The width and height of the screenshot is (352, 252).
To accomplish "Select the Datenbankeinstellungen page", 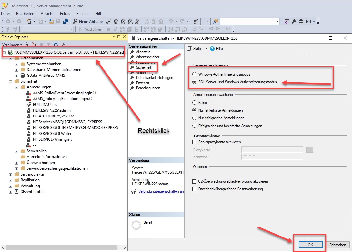I will pyautogui.click(x=155, y=78).
